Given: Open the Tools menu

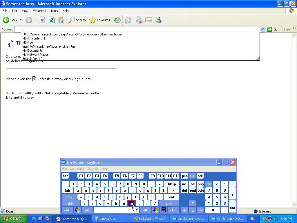Looking at the screenshot, I should (54, 11).
